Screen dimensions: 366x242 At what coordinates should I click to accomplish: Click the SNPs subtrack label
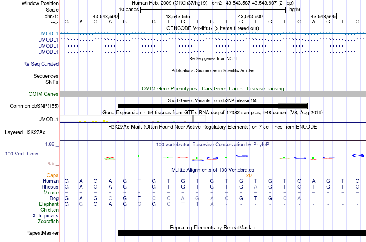52,82
